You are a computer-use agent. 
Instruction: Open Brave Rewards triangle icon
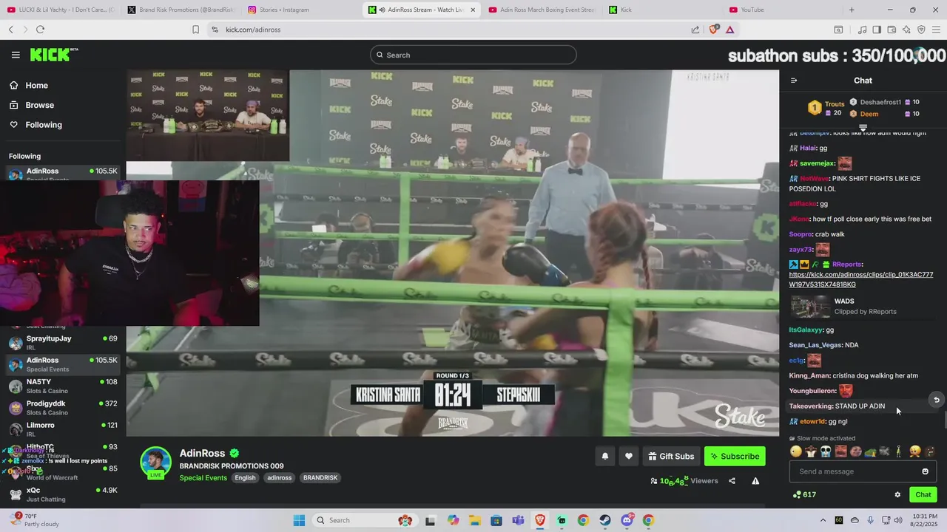[729, 30]
